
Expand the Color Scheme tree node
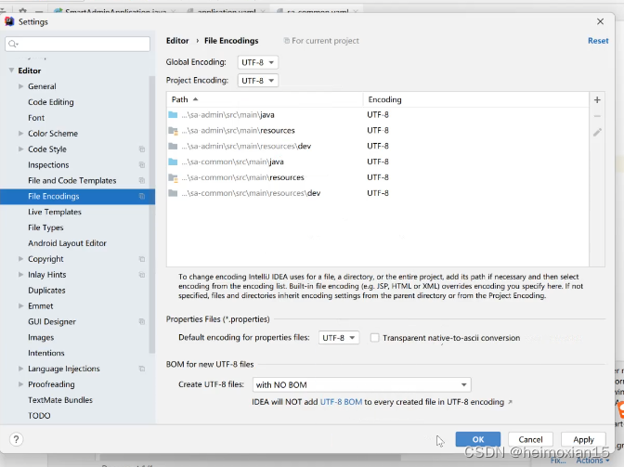(x=20, y=134)
